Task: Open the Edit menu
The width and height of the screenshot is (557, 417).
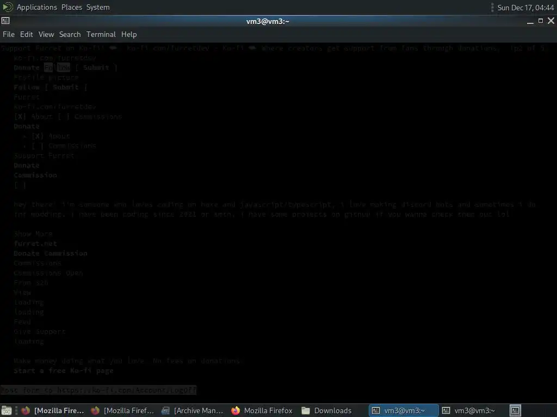Action: [26, 34]
